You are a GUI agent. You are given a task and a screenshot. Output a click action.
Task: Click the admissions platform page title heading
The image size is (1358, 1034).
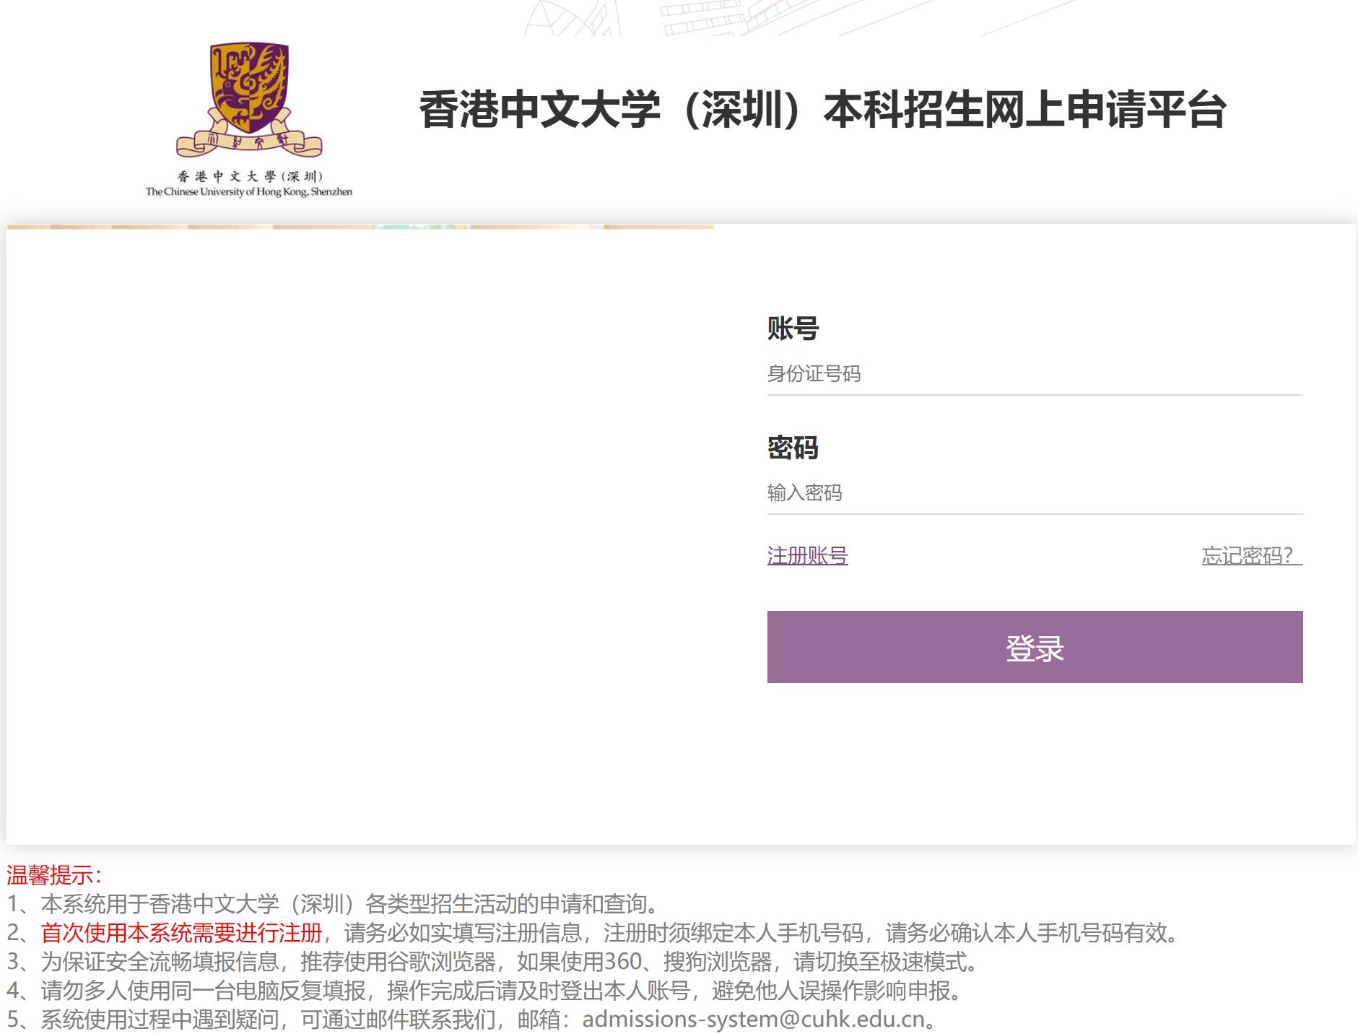tap(822, 110)
